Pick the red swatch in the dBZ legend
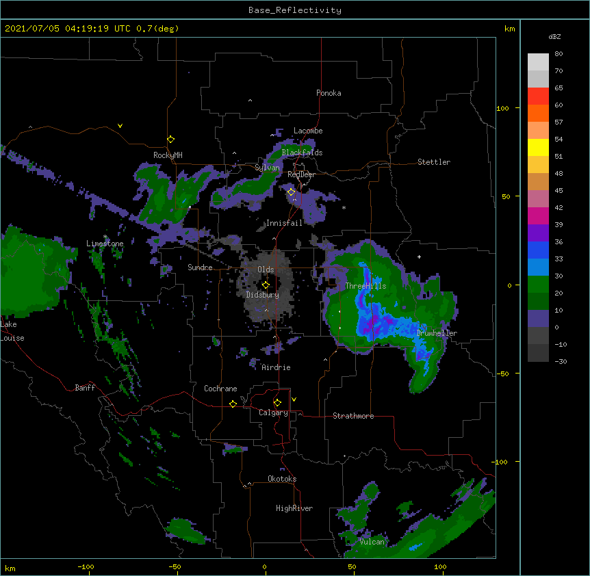Image resolution: width=590 pixels, height=576 pixels. (538, 96)
